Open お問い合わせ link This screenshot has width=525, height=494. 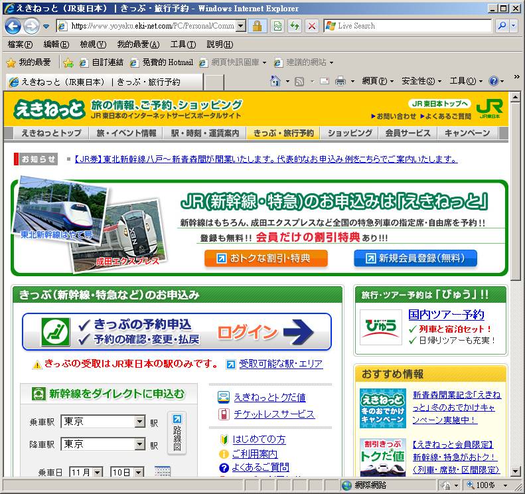(394, 116)
